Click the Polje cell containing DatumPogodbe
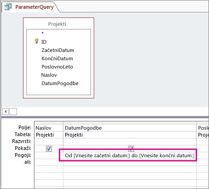 point(130,128)
